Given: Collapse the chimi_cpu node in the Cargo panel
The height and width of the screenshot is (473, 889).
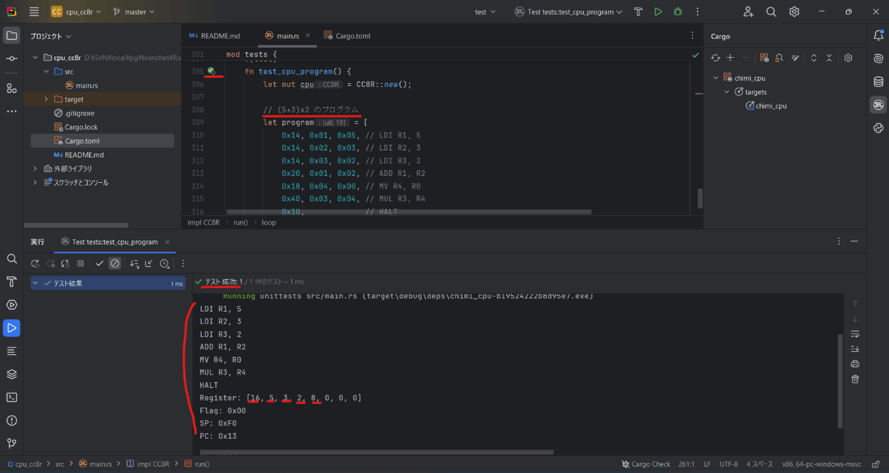Looking at the screenshot, I should point(716,77).
